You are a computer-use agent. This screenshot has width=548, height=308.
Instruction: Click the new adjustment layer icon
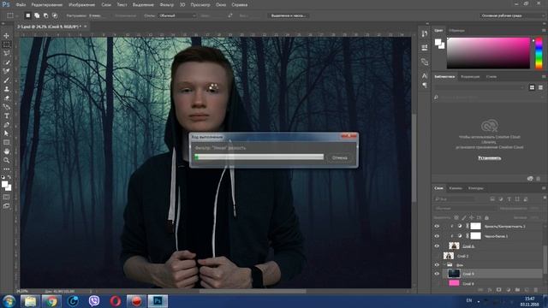(x=508, y=290)
